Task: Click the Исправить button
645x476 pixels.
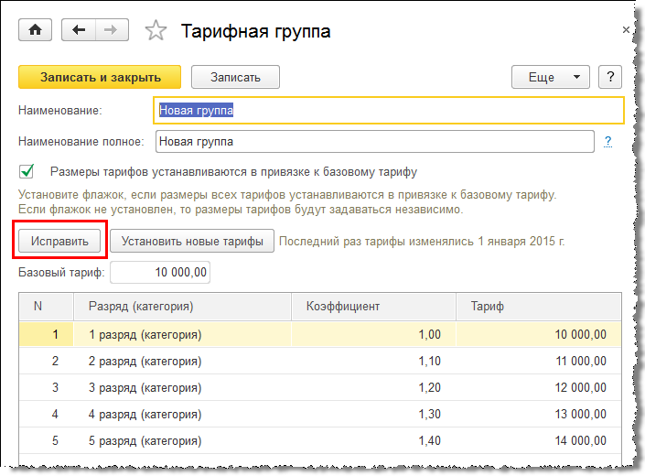Action: pyautogui.click(x=59, y=242)
